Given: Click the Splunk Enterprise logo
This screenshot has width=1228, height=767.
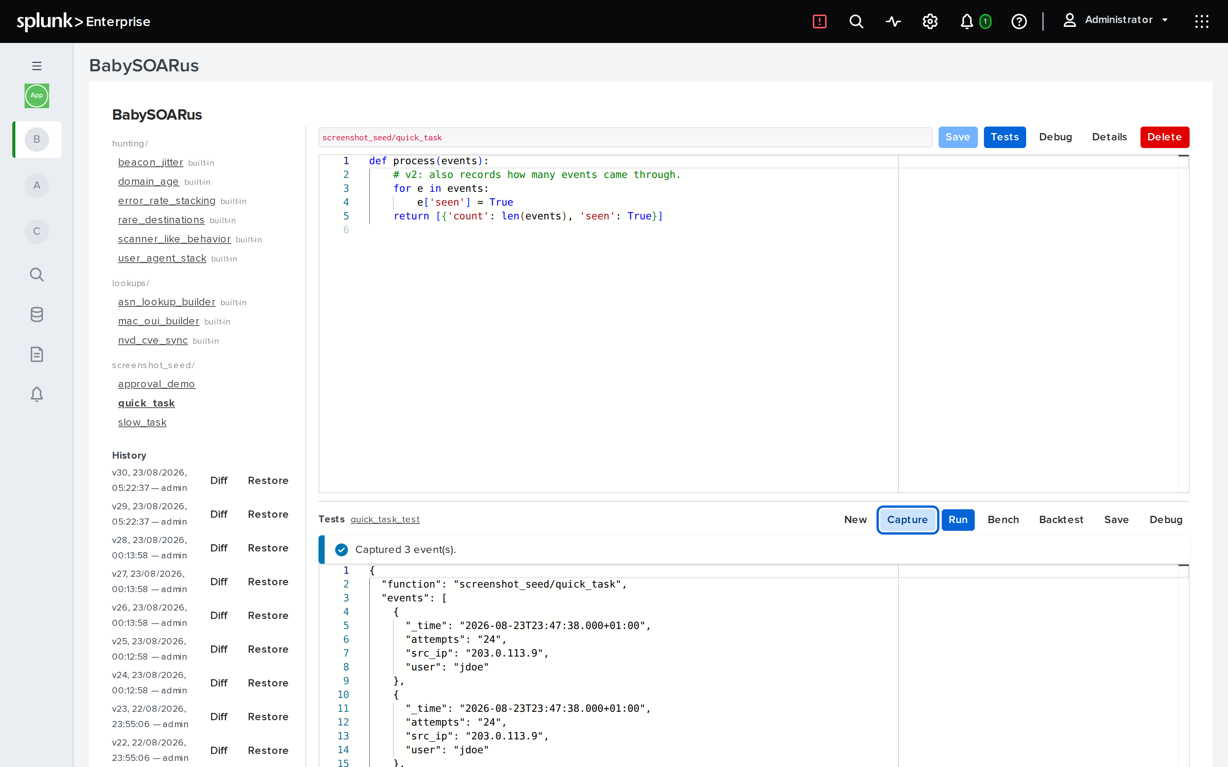Looking at the screenshot, I should click(84, 21).
